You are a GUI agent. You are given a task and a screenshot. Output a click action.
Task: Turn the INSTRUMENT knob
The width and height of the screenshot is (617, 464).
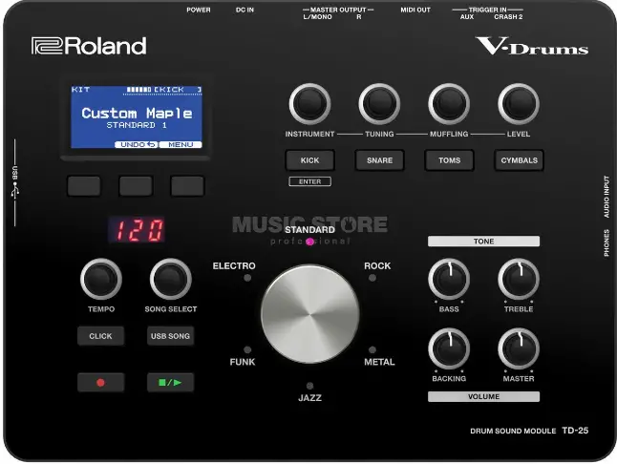pos(309,104)
